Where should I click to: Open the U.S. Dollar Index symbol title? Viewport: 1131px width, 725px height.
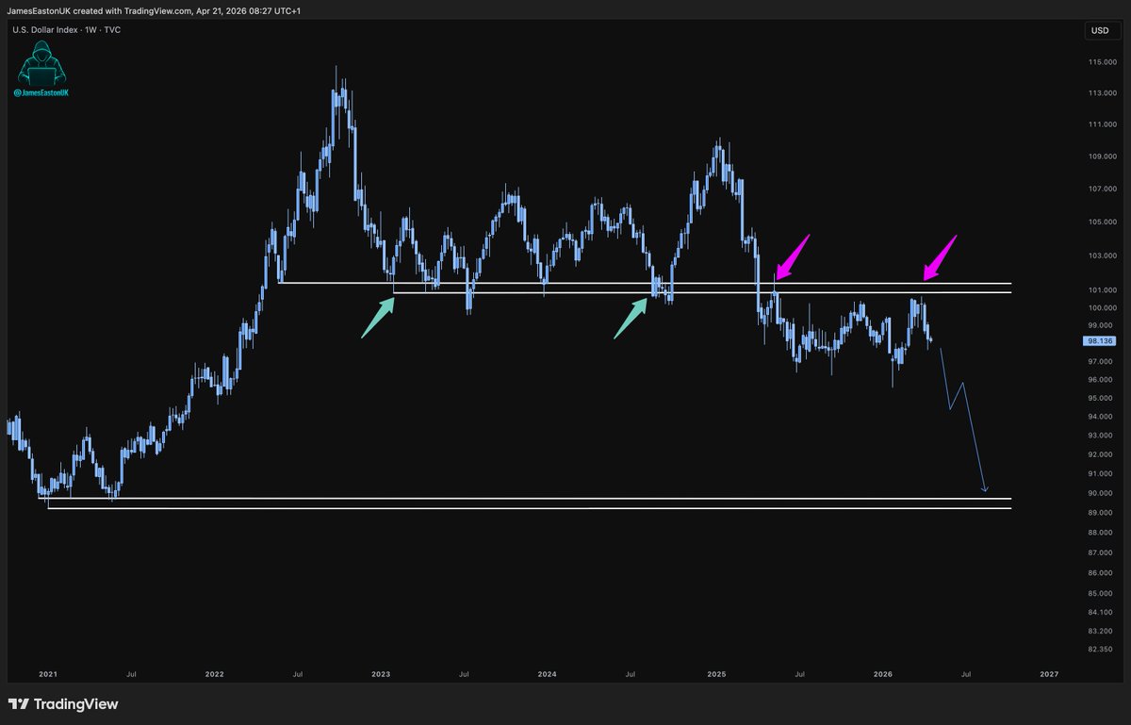[x=43, y=30]
